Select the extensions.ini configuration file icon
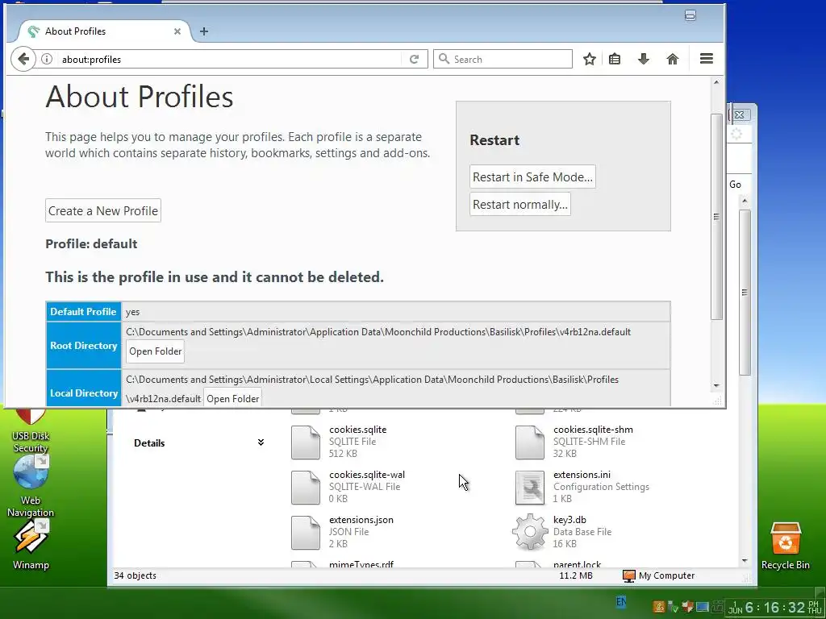The width and height of the screenshot is (826, 619). (x=529, y=488)
